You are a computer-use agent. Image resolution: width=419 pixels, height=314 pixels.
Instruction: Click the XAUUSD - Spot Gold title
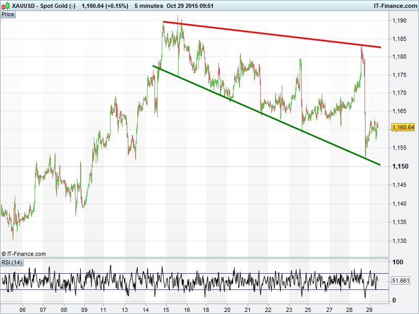coord(43,6)
